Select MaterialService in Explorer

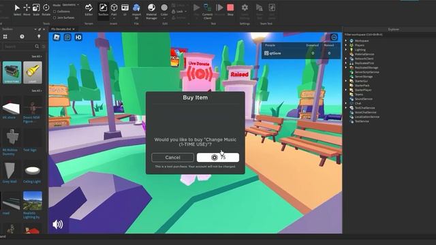364,54
